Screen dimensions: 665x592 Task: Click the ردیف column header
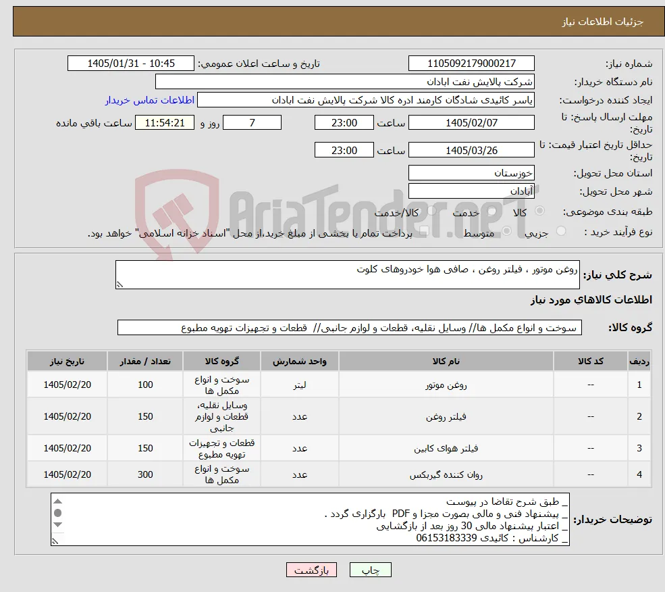639,361
